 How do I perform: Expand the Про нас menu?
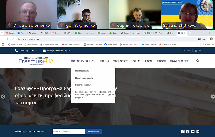tap(105, 61)
